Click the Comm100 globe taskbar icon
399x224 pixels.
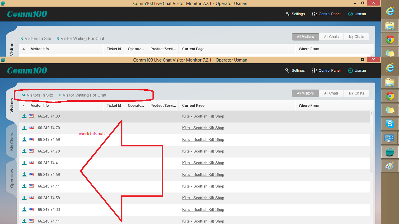[x=390, y=152]
